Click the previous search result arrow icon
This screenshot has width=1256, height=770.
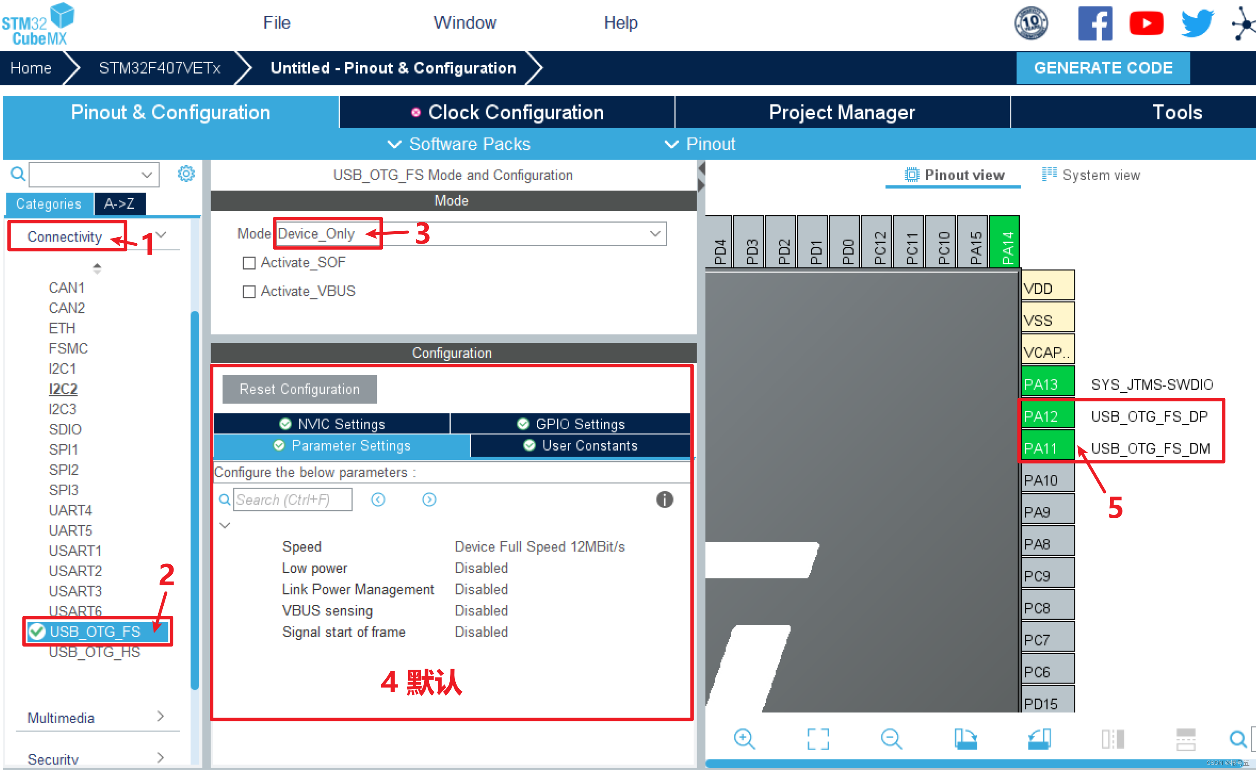378,500
